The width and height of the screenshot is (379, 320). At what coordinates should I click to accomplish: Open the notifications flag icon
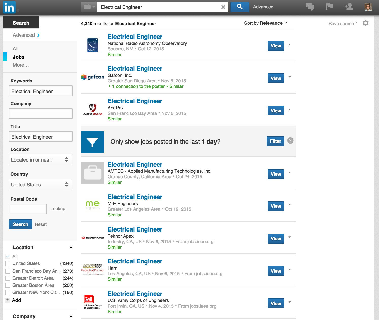pyautogui.click(x=329, y=7)
